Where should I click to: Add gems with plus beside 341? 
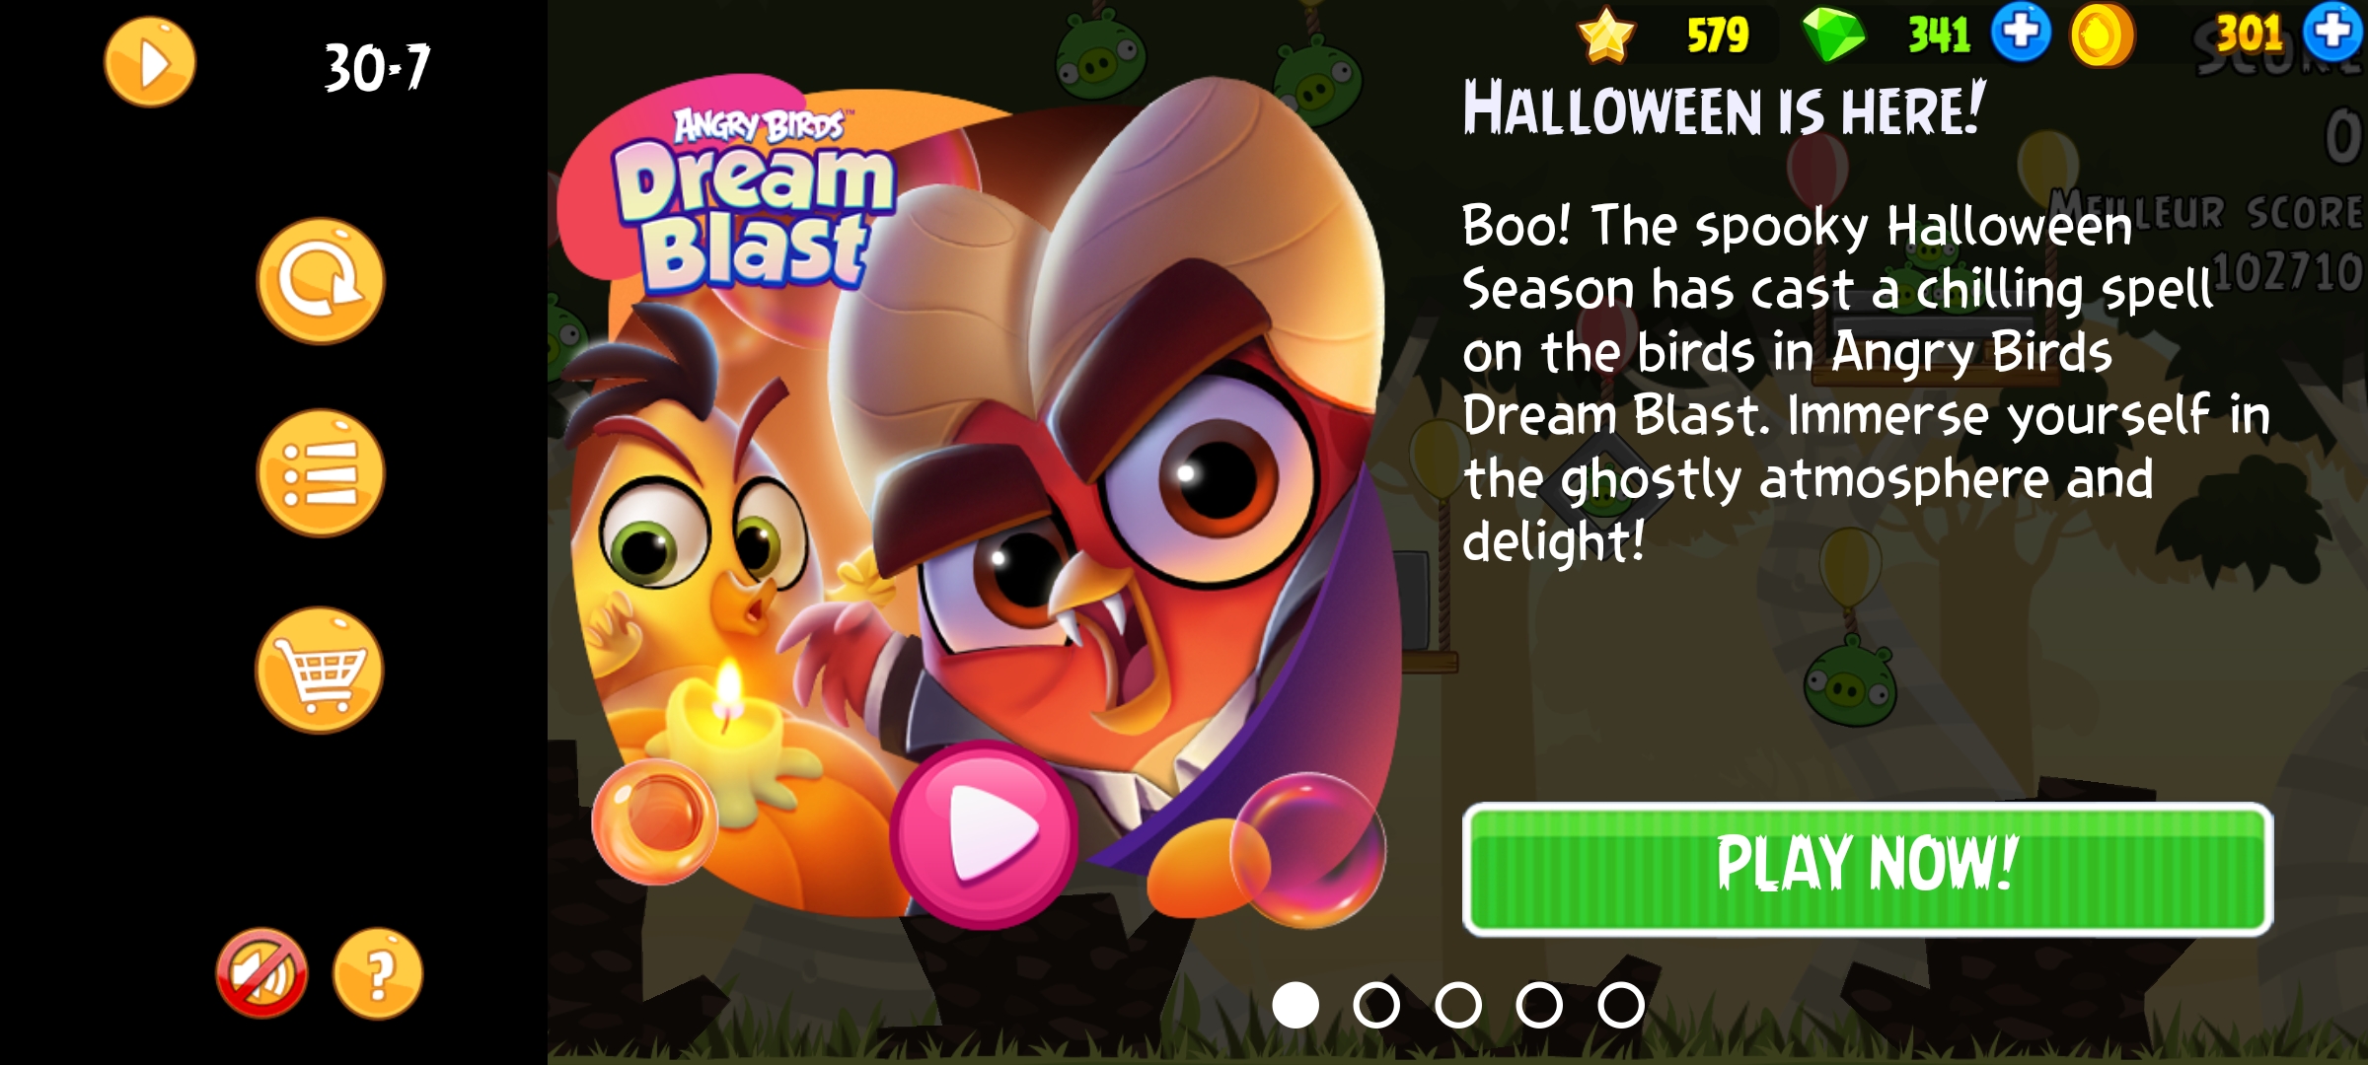[x=2021, y=33]
